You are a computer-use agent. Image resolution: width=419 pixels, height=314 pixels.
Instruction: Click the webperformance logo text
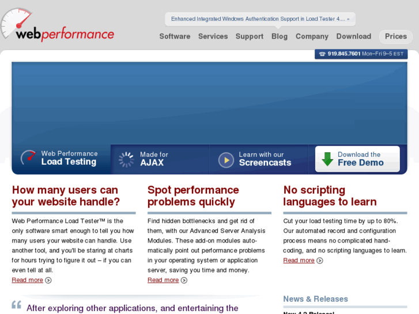(x=65, y=34)
